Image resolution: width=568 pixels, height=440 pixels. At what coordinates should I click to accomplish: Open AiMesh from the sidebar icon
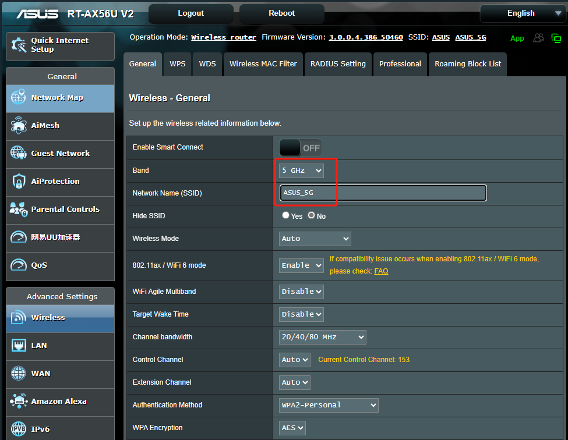pyautogui.click(x=19, y=126)
